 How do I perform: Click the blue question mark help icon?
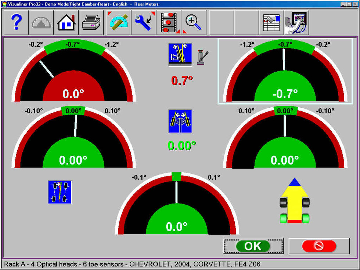point(16,23)
